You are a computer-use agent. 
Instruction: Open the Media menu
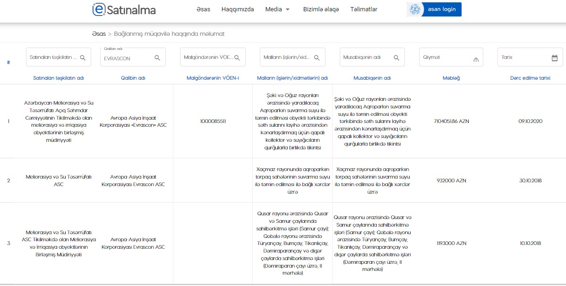pos(274,9)
